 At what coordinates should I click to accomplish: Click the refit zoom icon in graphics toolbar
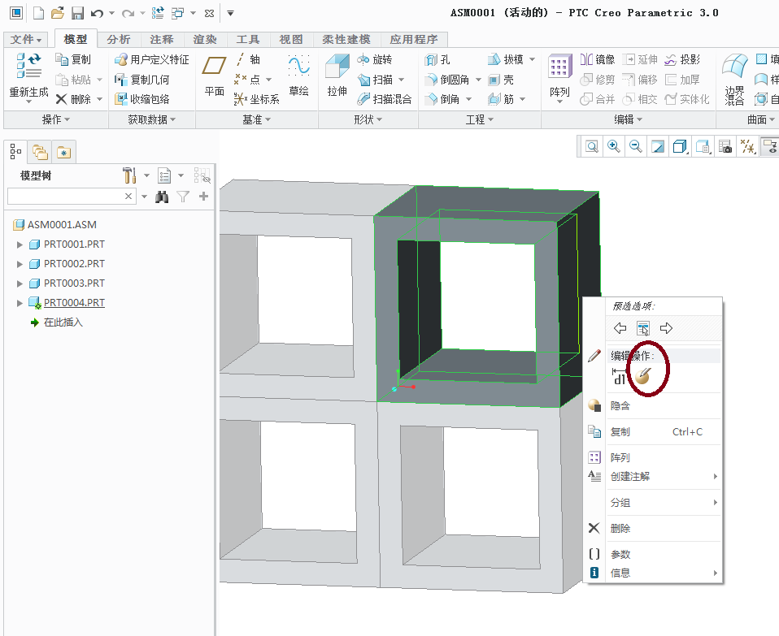point(592,146)
